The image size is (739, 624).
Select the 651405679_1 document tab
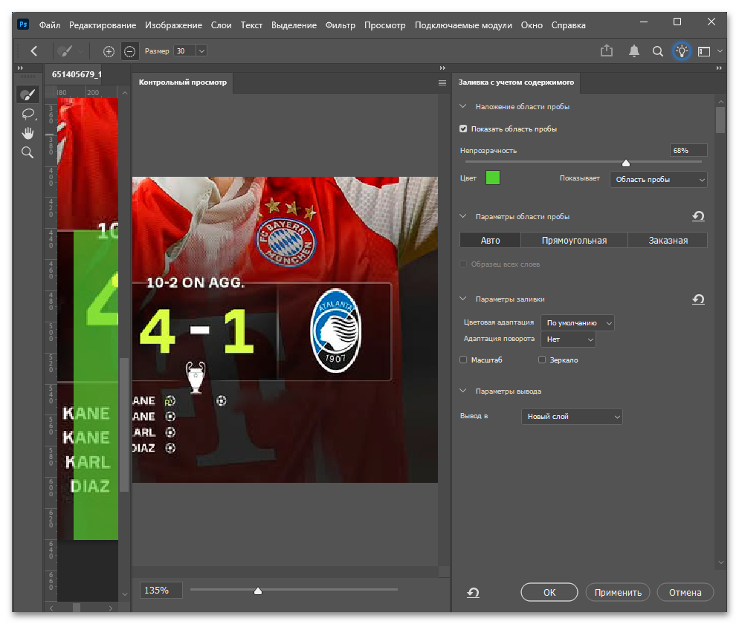[77, 74]
